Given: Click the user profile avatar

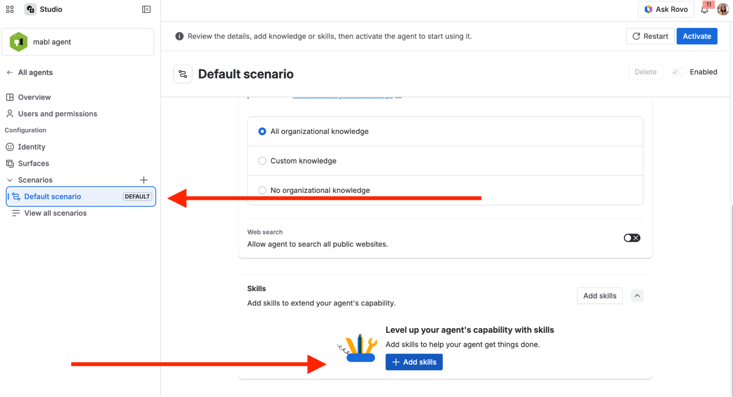Looking at the screenshot, I should 723,10.
